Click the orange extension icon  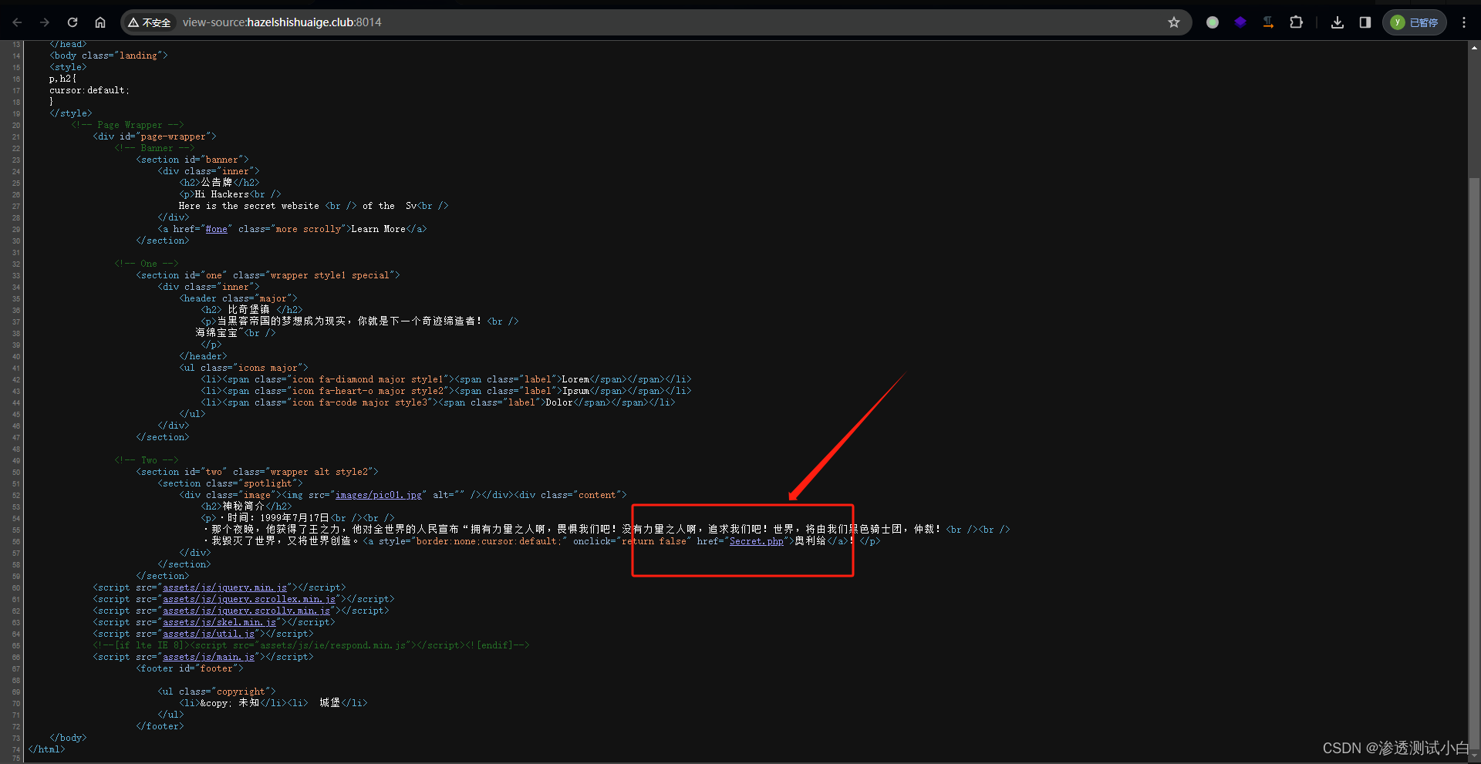tap(1268, 22)
